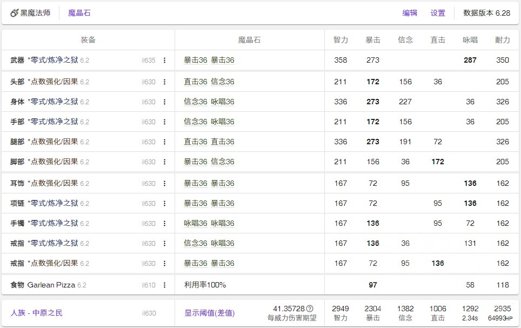Open the 项链 row options menu (⋮)
The height and width of the screenshot is (328, 521).
tap(165, 203)
